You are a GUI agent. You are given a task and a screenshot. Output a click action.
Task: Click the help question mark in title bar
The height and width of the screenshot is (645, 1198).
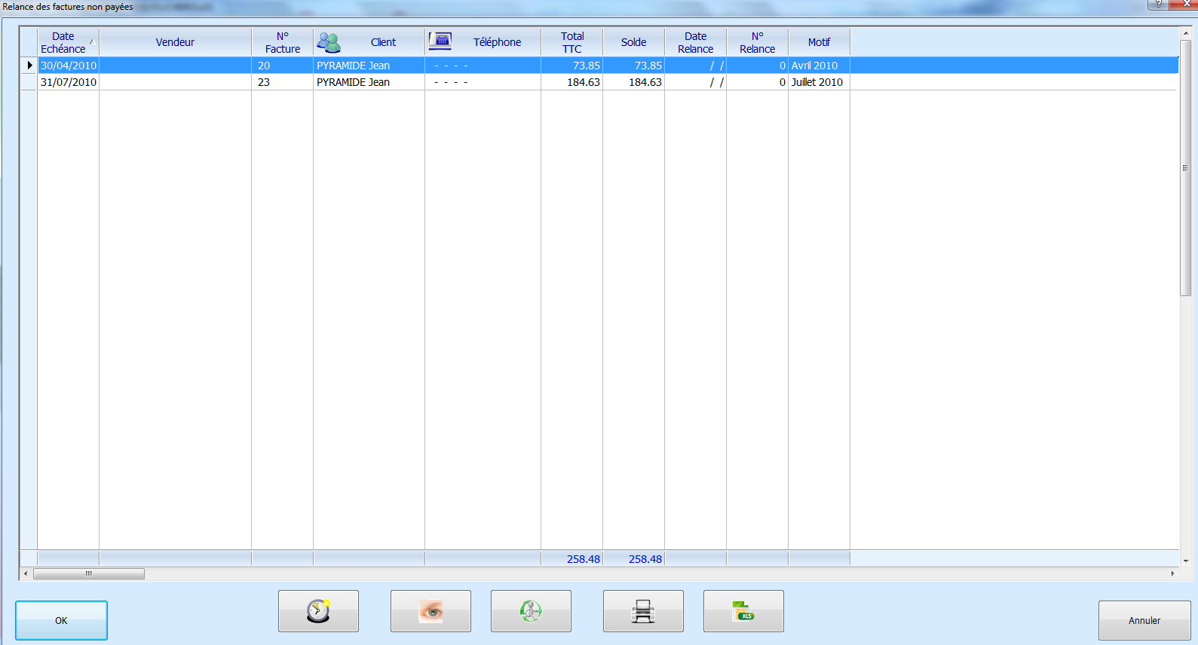tap(1158, 5)
